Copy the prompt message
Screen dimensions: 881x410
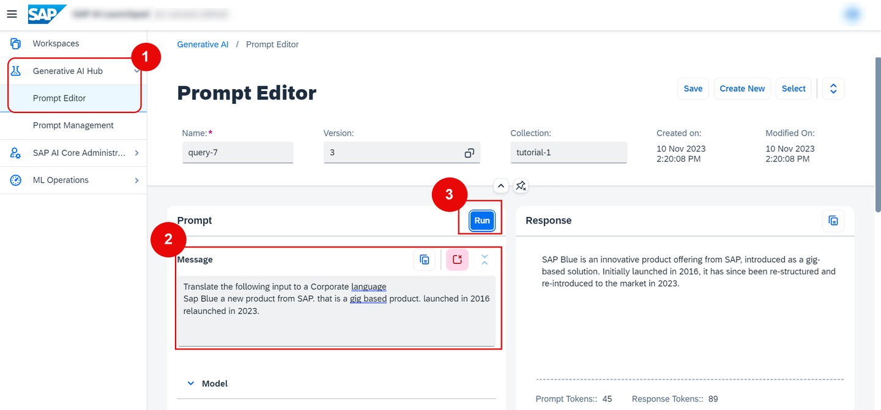tap(425, 260)
